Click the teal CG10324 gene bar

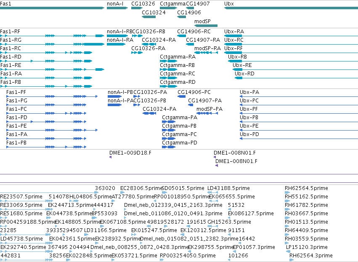coord(149,17)
